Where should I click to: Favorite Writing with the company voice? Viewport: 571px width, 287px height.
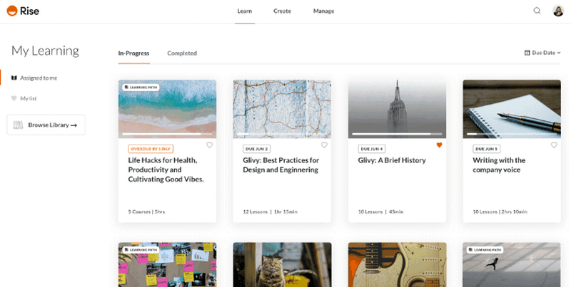(x=554, y=145)
